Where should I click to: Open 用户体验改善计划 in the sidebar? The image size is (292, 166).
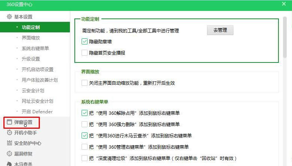click(x=40, y=80)
